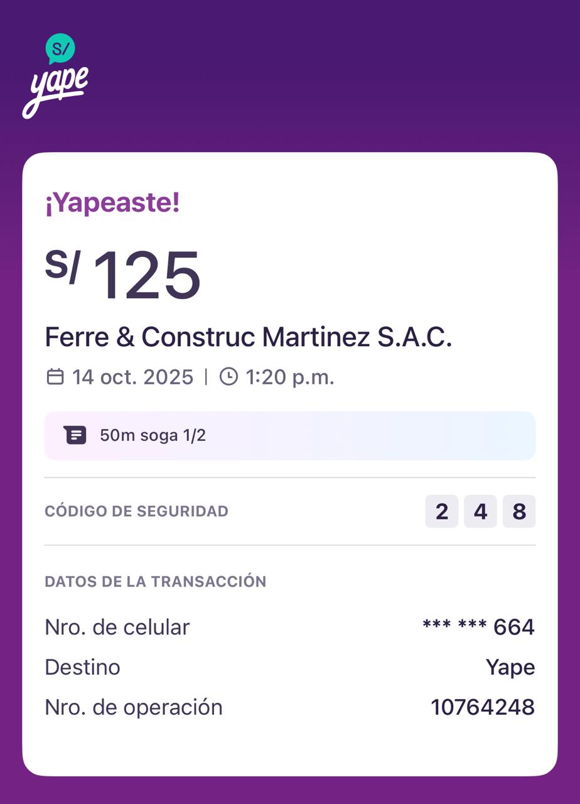Viewport: 580px width, 804px height.
Task: Open recipient Ferre & Construc Martinez S.A.C.
Action: (249, 337)
